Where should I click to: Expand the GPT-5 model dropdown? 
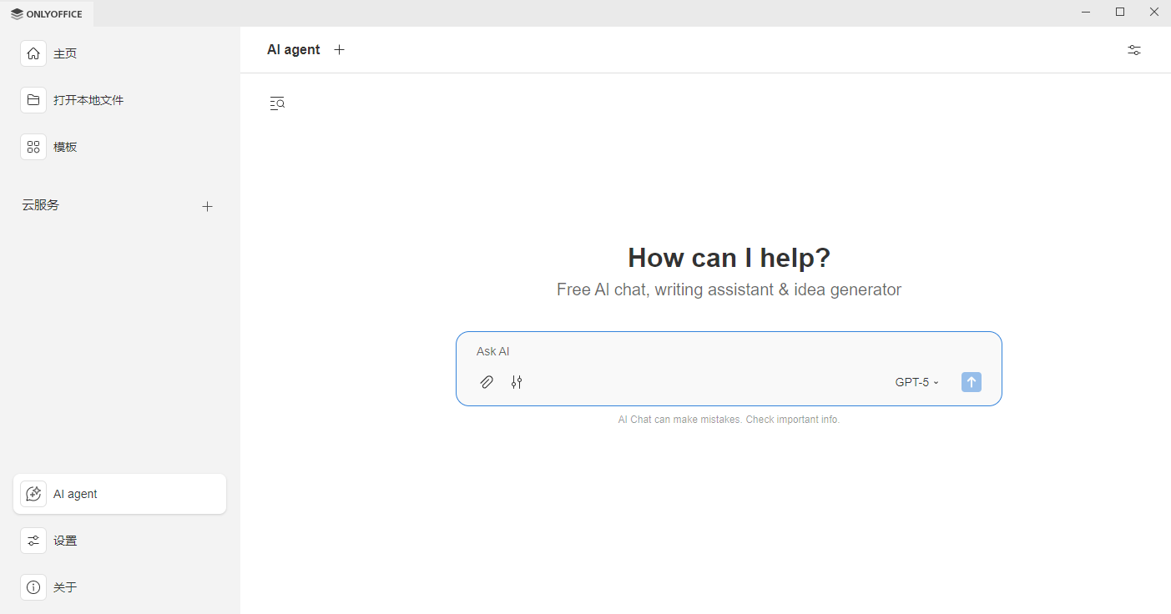pos(916,382)
